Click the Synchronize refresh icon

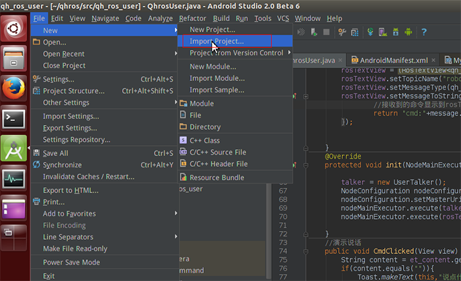pyautogui.click(x=36, y=165)
